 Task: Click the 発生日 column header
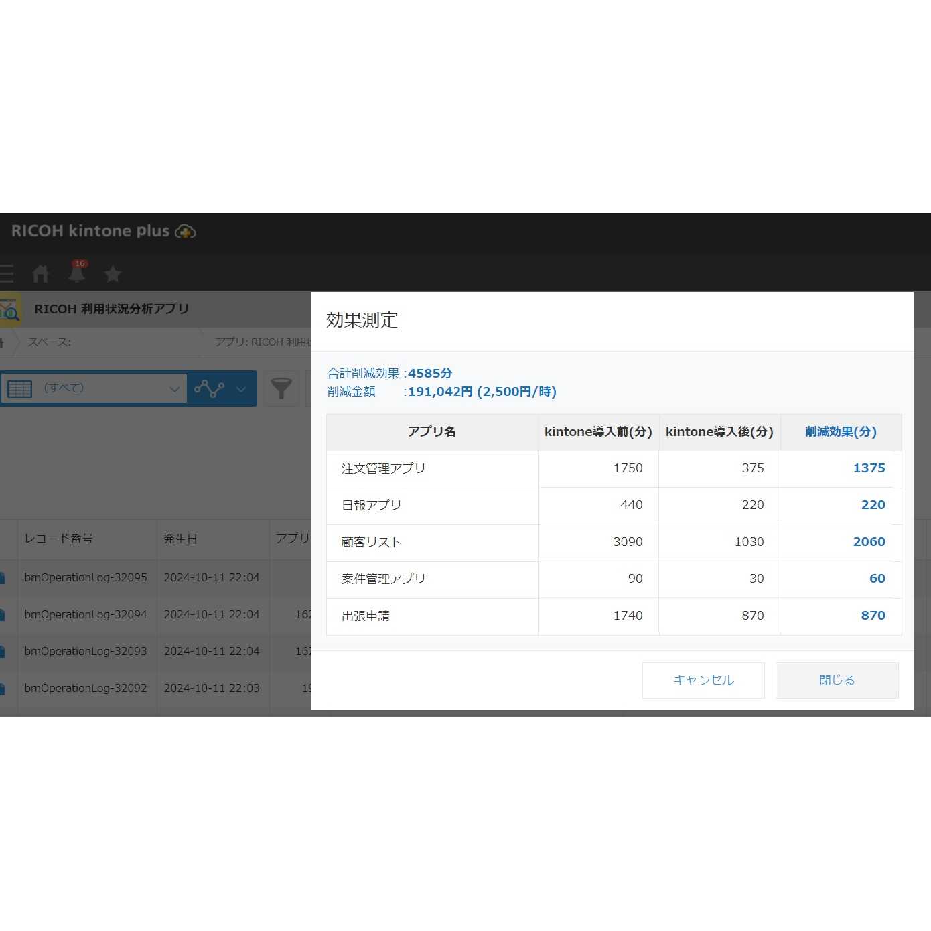(180, 539)
